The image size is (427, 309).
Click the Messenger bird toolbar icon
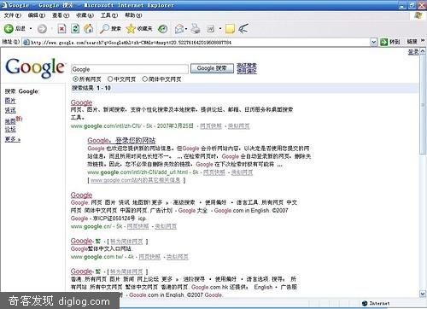coord(243,28)
